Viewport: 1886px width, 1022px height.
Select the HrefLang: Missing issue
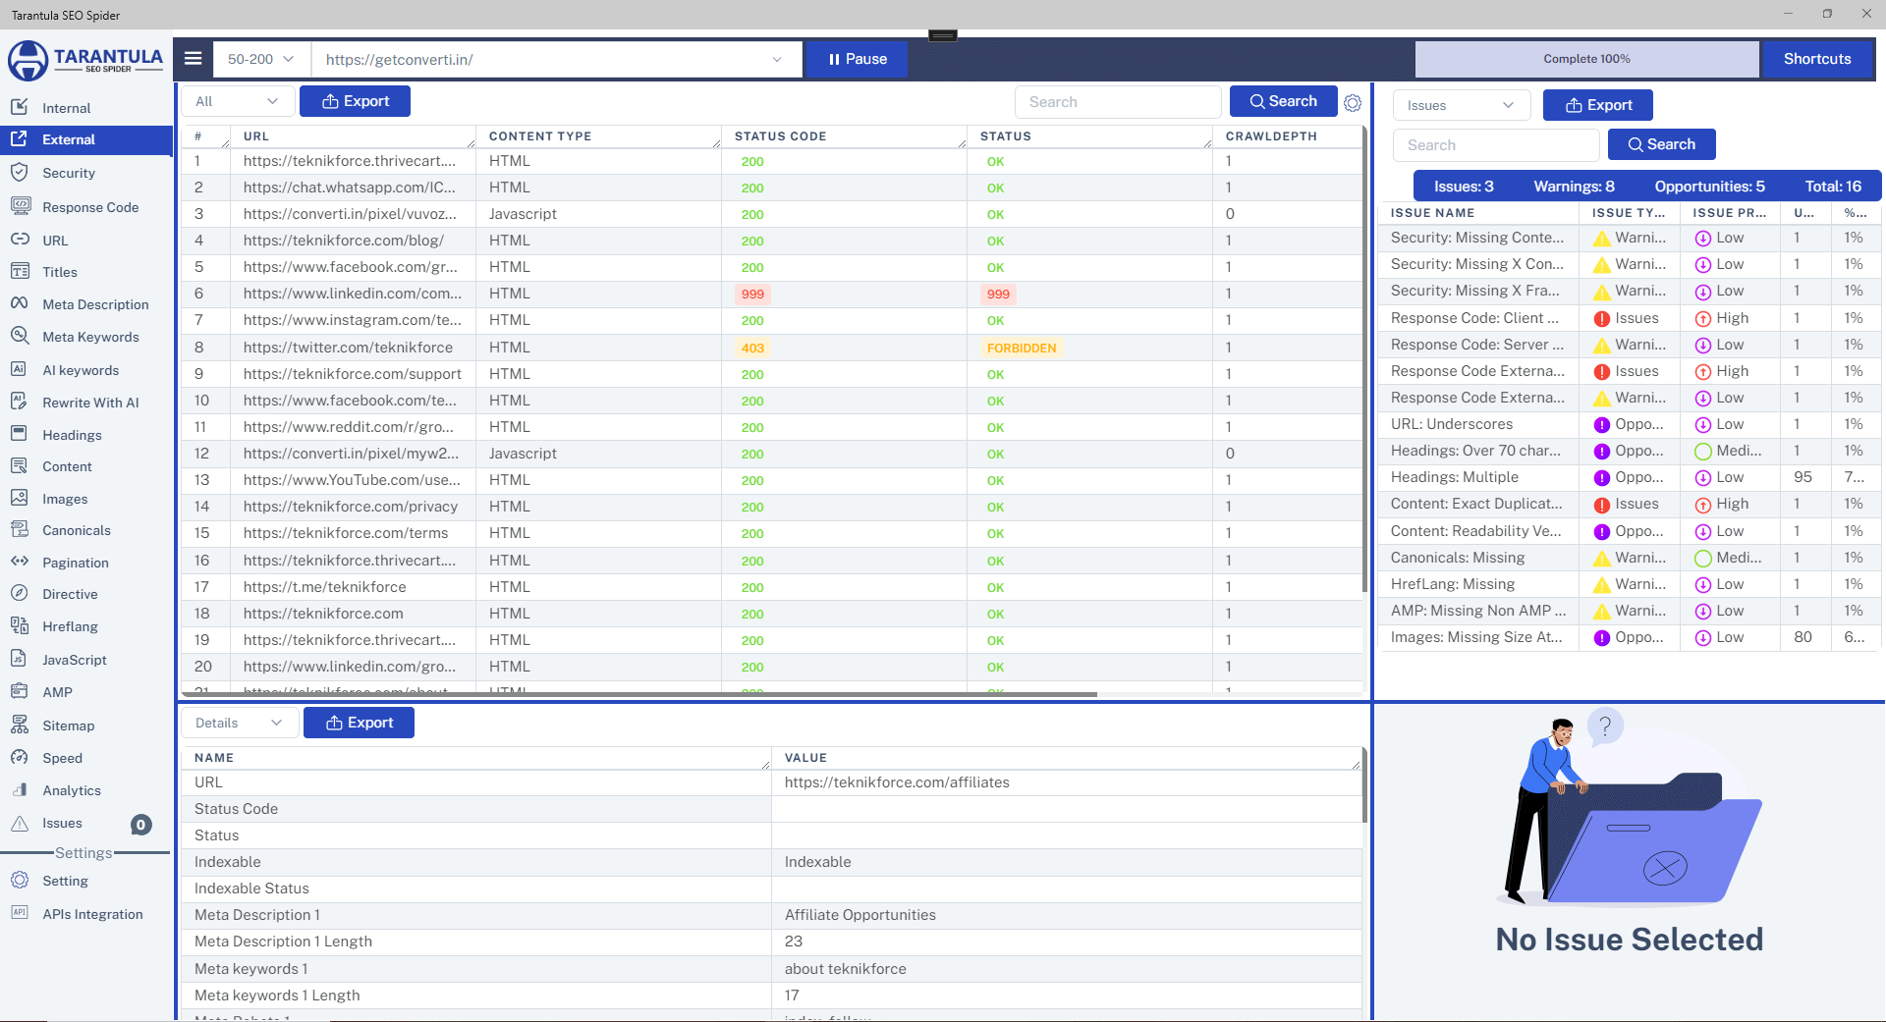coord(1629,584)
